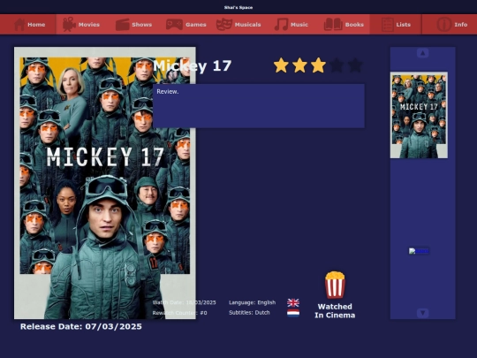Screen dimensions: 477x358
Task: Click the Mickey 17 title heading
Action: pyautogui.click(x=193, y=65)
